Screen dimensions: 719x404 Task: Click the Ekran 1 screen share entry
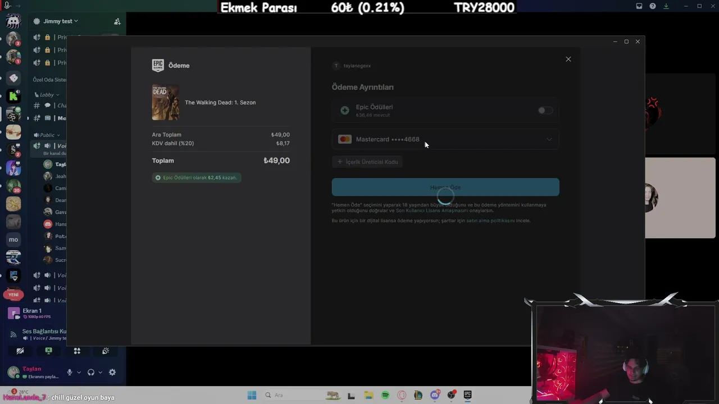[37, 313]
